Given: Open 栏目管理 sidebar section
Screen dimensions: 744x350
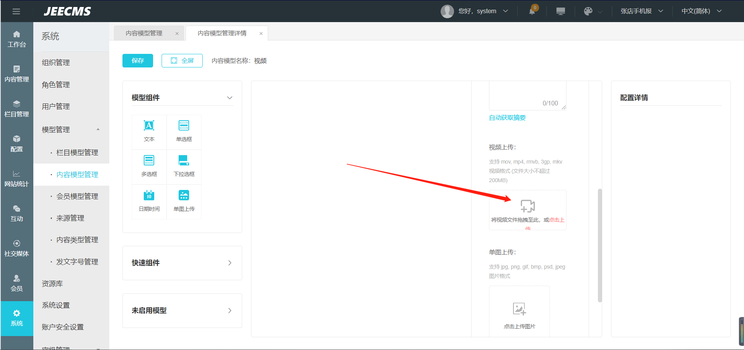Looking at the screenshot, I should pos(17,109).
